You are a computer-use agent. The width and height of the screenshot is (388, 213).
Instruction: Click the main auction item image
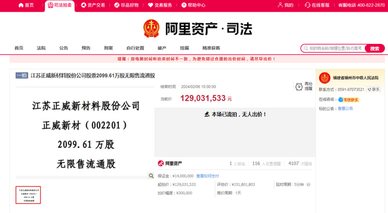click(85, 133)
